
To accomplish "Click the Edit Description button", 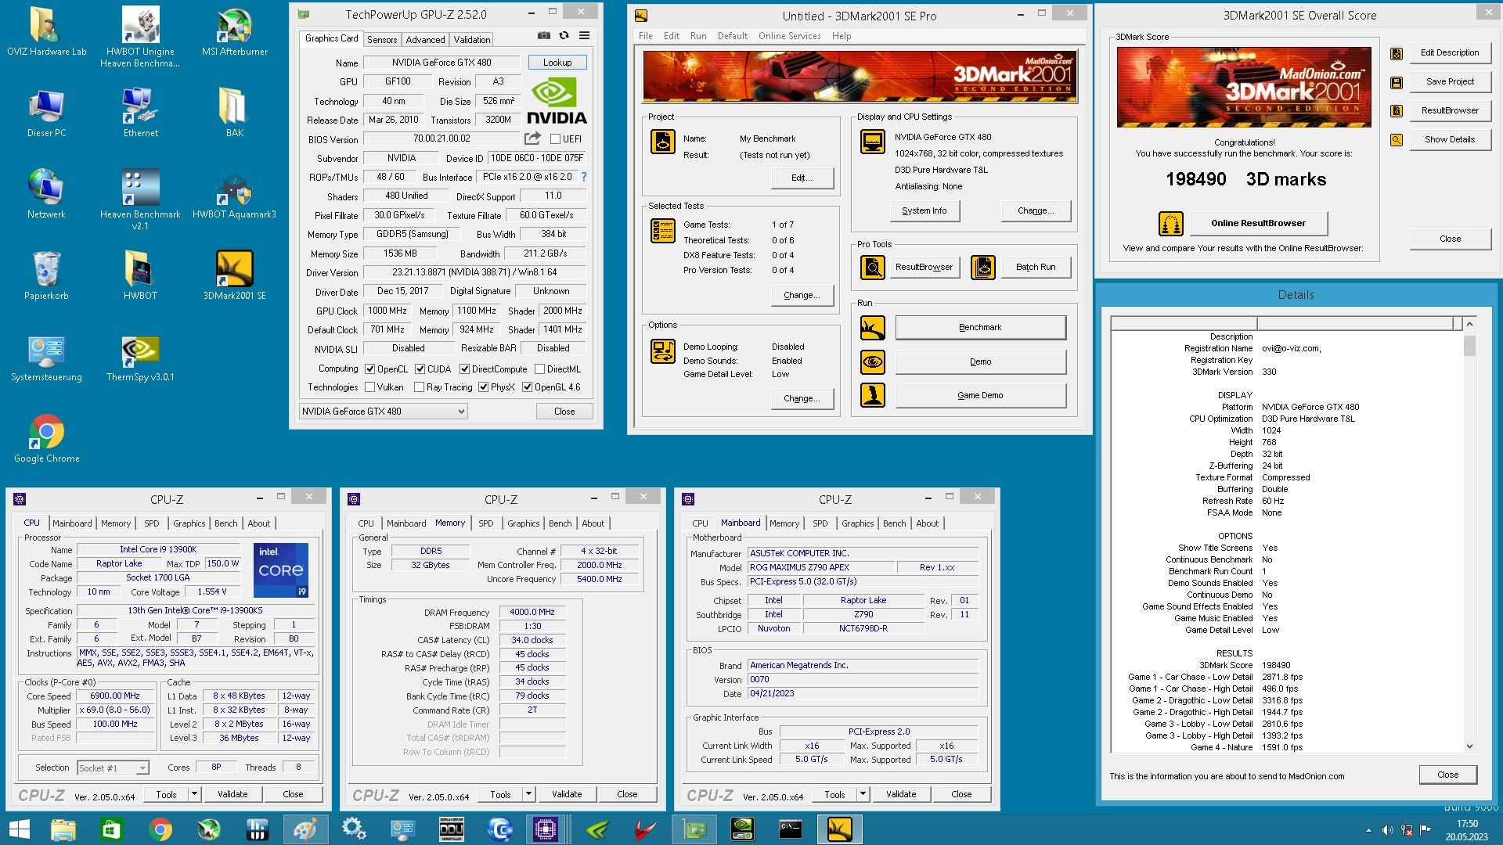I will coord(1450,53).
